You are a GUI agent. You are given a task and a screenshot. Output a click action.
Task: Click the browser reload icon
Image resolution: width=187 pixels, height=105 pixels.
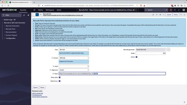(x=8, y=6)
